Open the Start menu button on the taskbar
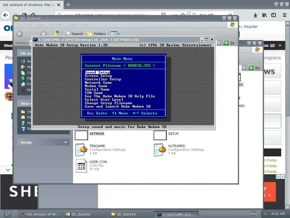This screenshot has height=218, width=290. 8,214
